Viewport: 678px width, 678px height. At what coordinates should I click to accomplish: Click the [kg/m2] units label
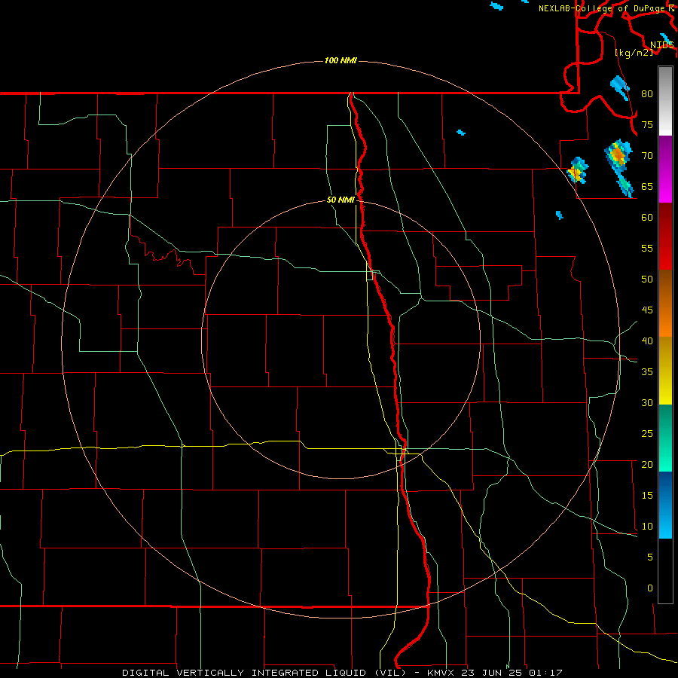(634, 53)
